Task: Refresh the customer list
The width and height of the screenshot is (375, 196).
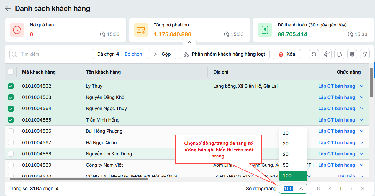Action: click(x=314, y=54)
